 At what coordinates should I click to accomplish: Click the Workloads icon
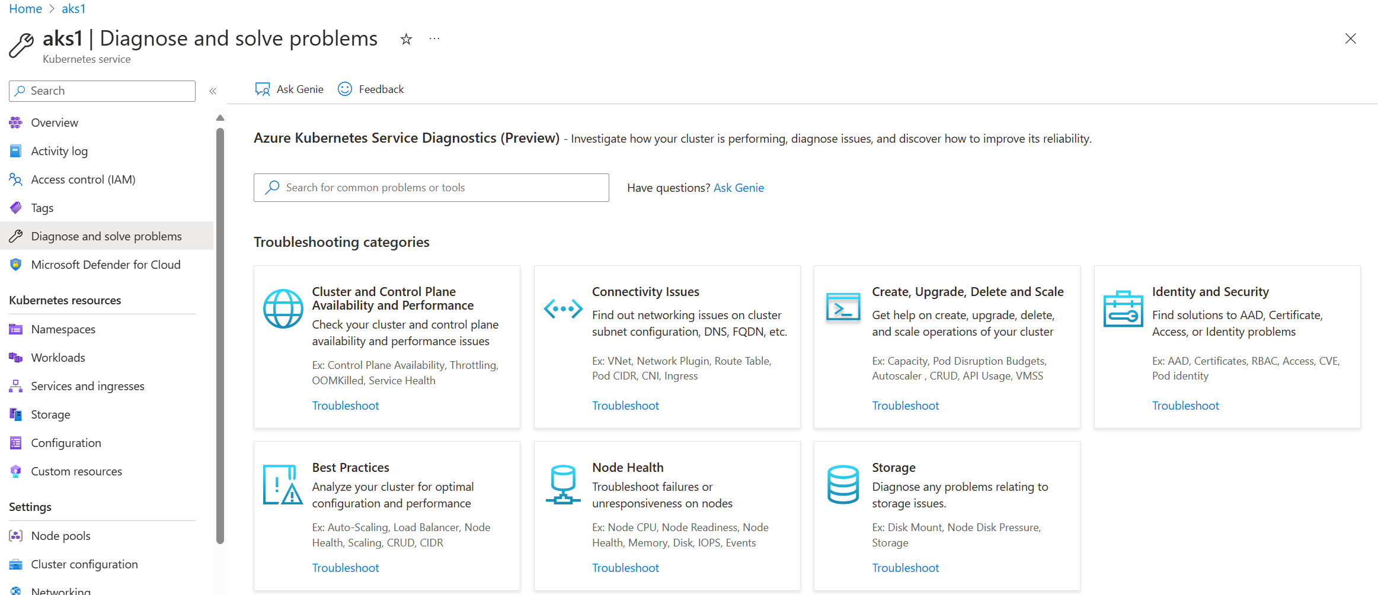click(x=16, y=358)
